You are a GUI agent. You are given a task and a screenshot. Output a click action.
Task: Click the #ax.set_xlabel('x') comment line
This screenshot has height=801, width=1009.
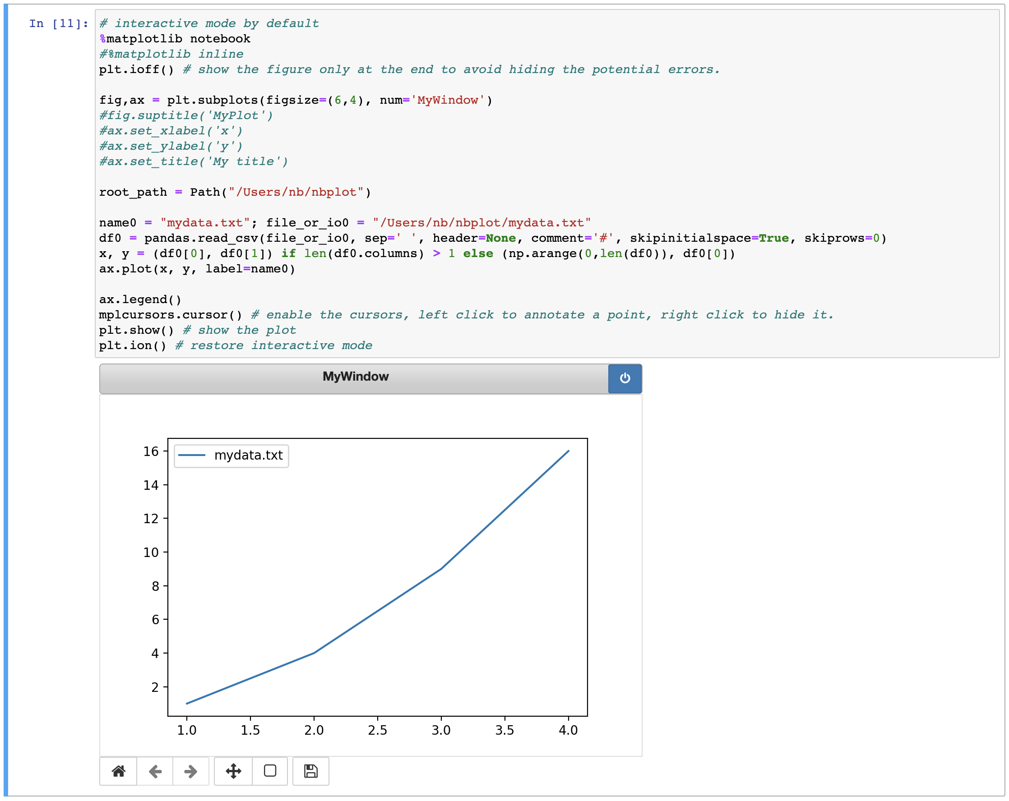(171, 131)
